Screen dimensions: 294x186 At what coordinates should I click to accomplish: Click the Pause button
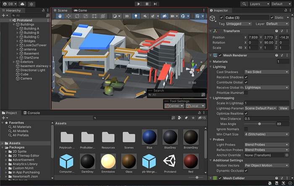[147, 4]
